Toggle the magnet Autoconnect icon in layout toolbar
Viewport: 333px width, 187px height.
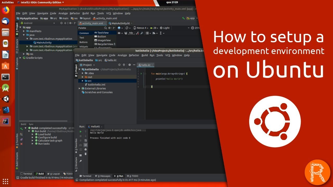(x=126, y=33)
